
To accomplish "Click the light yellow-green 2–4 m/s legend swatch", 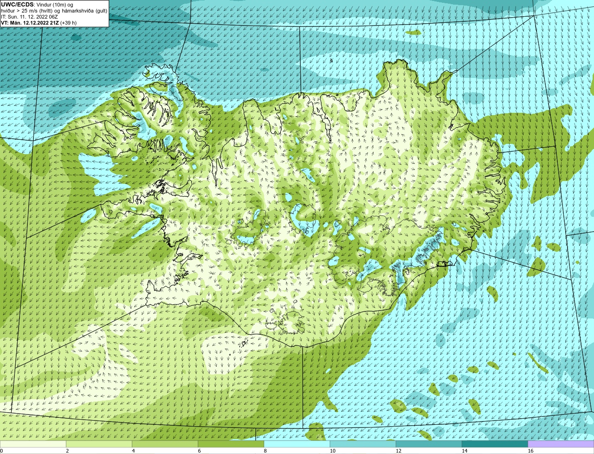I will pos(99,444).
